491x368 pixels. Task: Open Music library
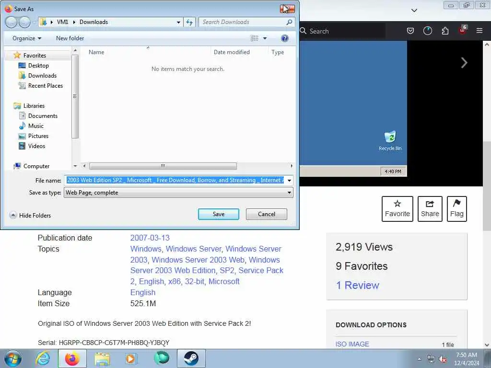click(x=35, y=126)
